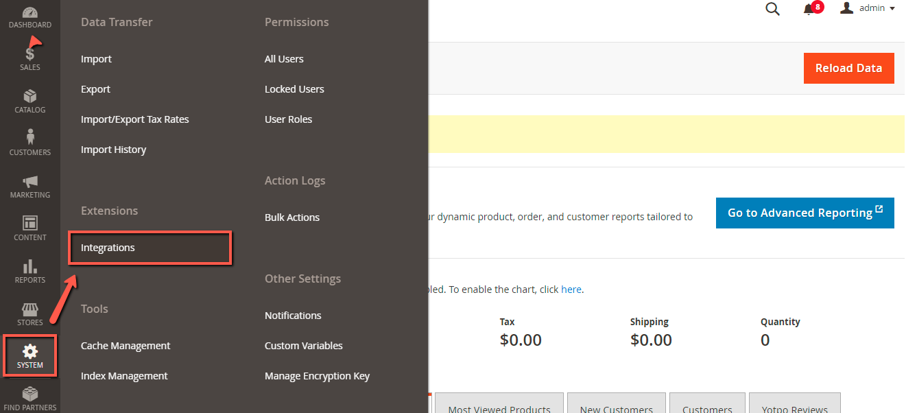Viewport: 917px width, 413px height.
Task: Expand the admin account dropdown
Action: 868,8
